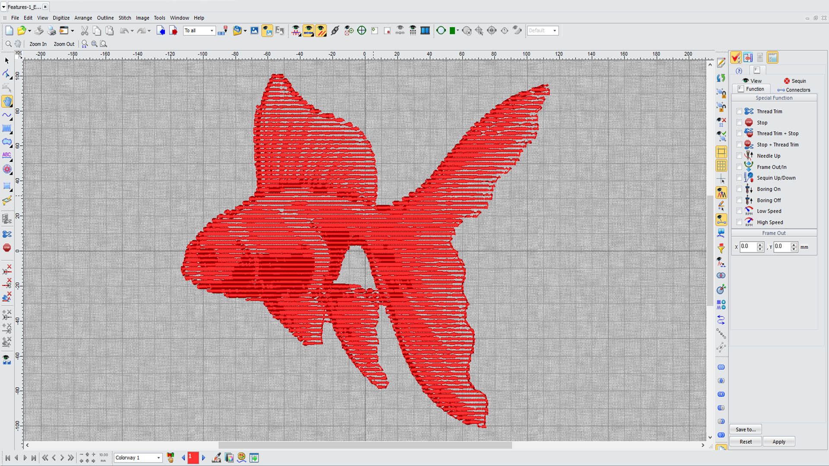829x466 pixels.
Task: Open the Digitize menu
Action: pyautogui.click(x=61, y=18)
